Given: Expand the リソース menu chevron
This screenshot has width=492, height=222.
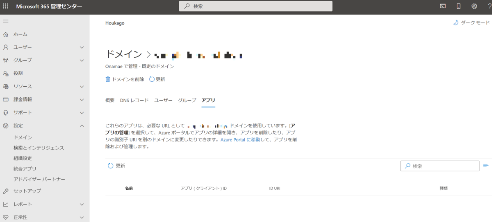Looking at the screenshot, I should 82,87.
